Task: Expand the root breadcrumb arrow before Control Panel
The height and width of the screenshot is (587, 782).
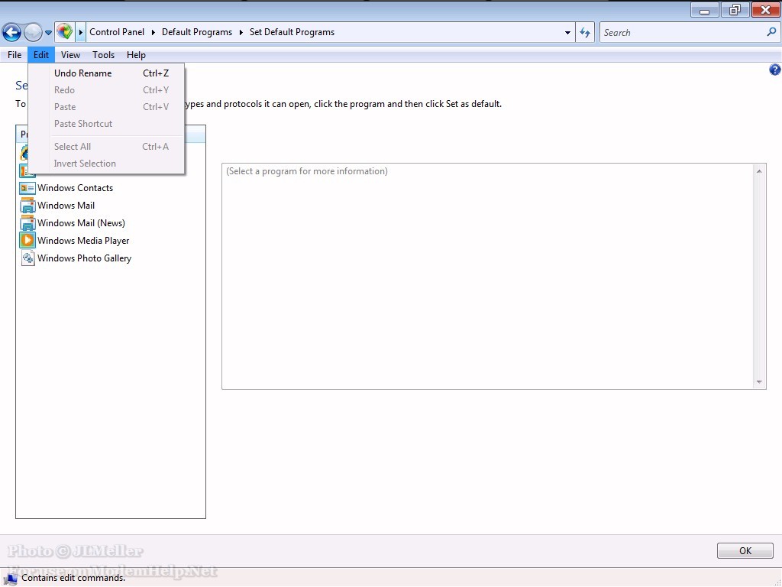Action: (81, 32)
